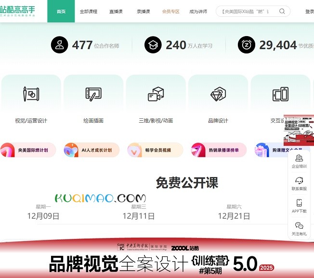Open the 视觉/运营设计 category label
This screenshot has height=278, width=314.
tap(31, 120)
